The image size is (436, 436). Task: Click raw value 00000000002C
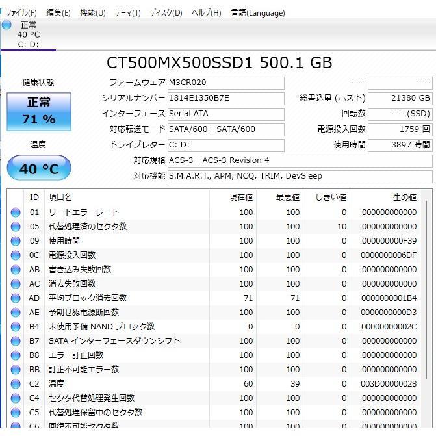(389, 327)
